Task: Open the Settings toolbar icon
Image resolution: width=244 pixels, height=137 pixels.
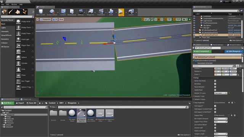Action: [x=81, y=12]
